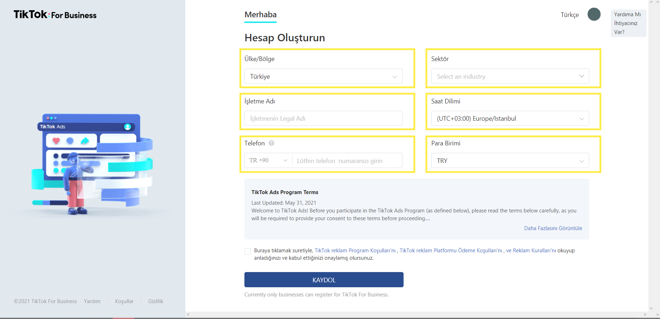Open ve Reklam Kuralları link
This screenshot has width=660, height=319.
pyautogui.click(x=531, y=251)
